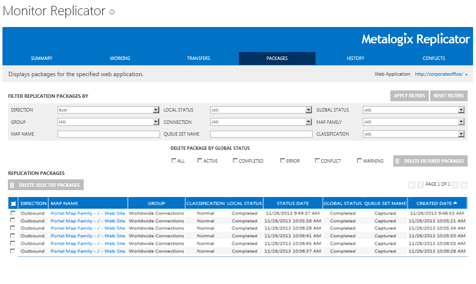This screenshot has width=476, height=284.
Task: Go to next page arrow
Action: coord(455,185)
